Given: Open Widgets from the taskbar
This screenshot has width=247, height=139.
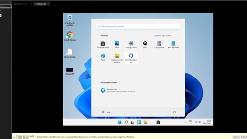Looking at the screenshot, I should [139, 122].
